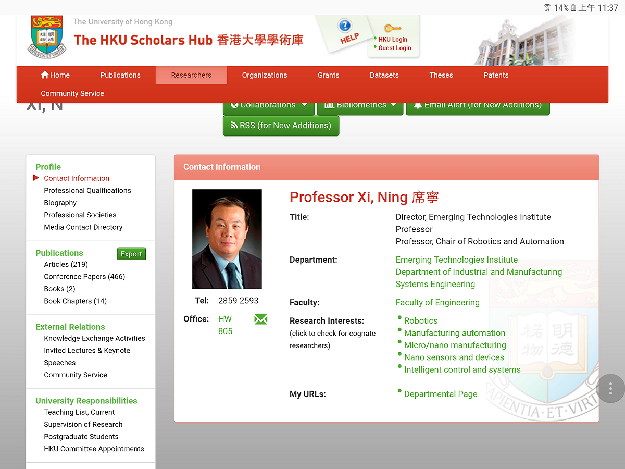
Task: Tap the Wi-Fi status icon
Action: [x=547, y=8]
